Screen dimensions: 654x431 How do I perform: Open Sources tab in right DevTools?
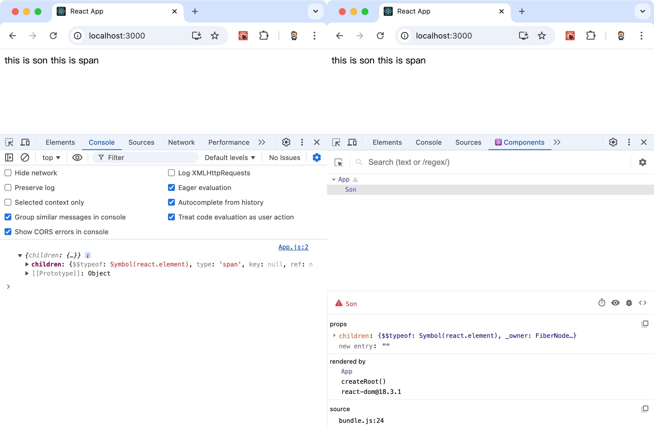click(468, 142)
